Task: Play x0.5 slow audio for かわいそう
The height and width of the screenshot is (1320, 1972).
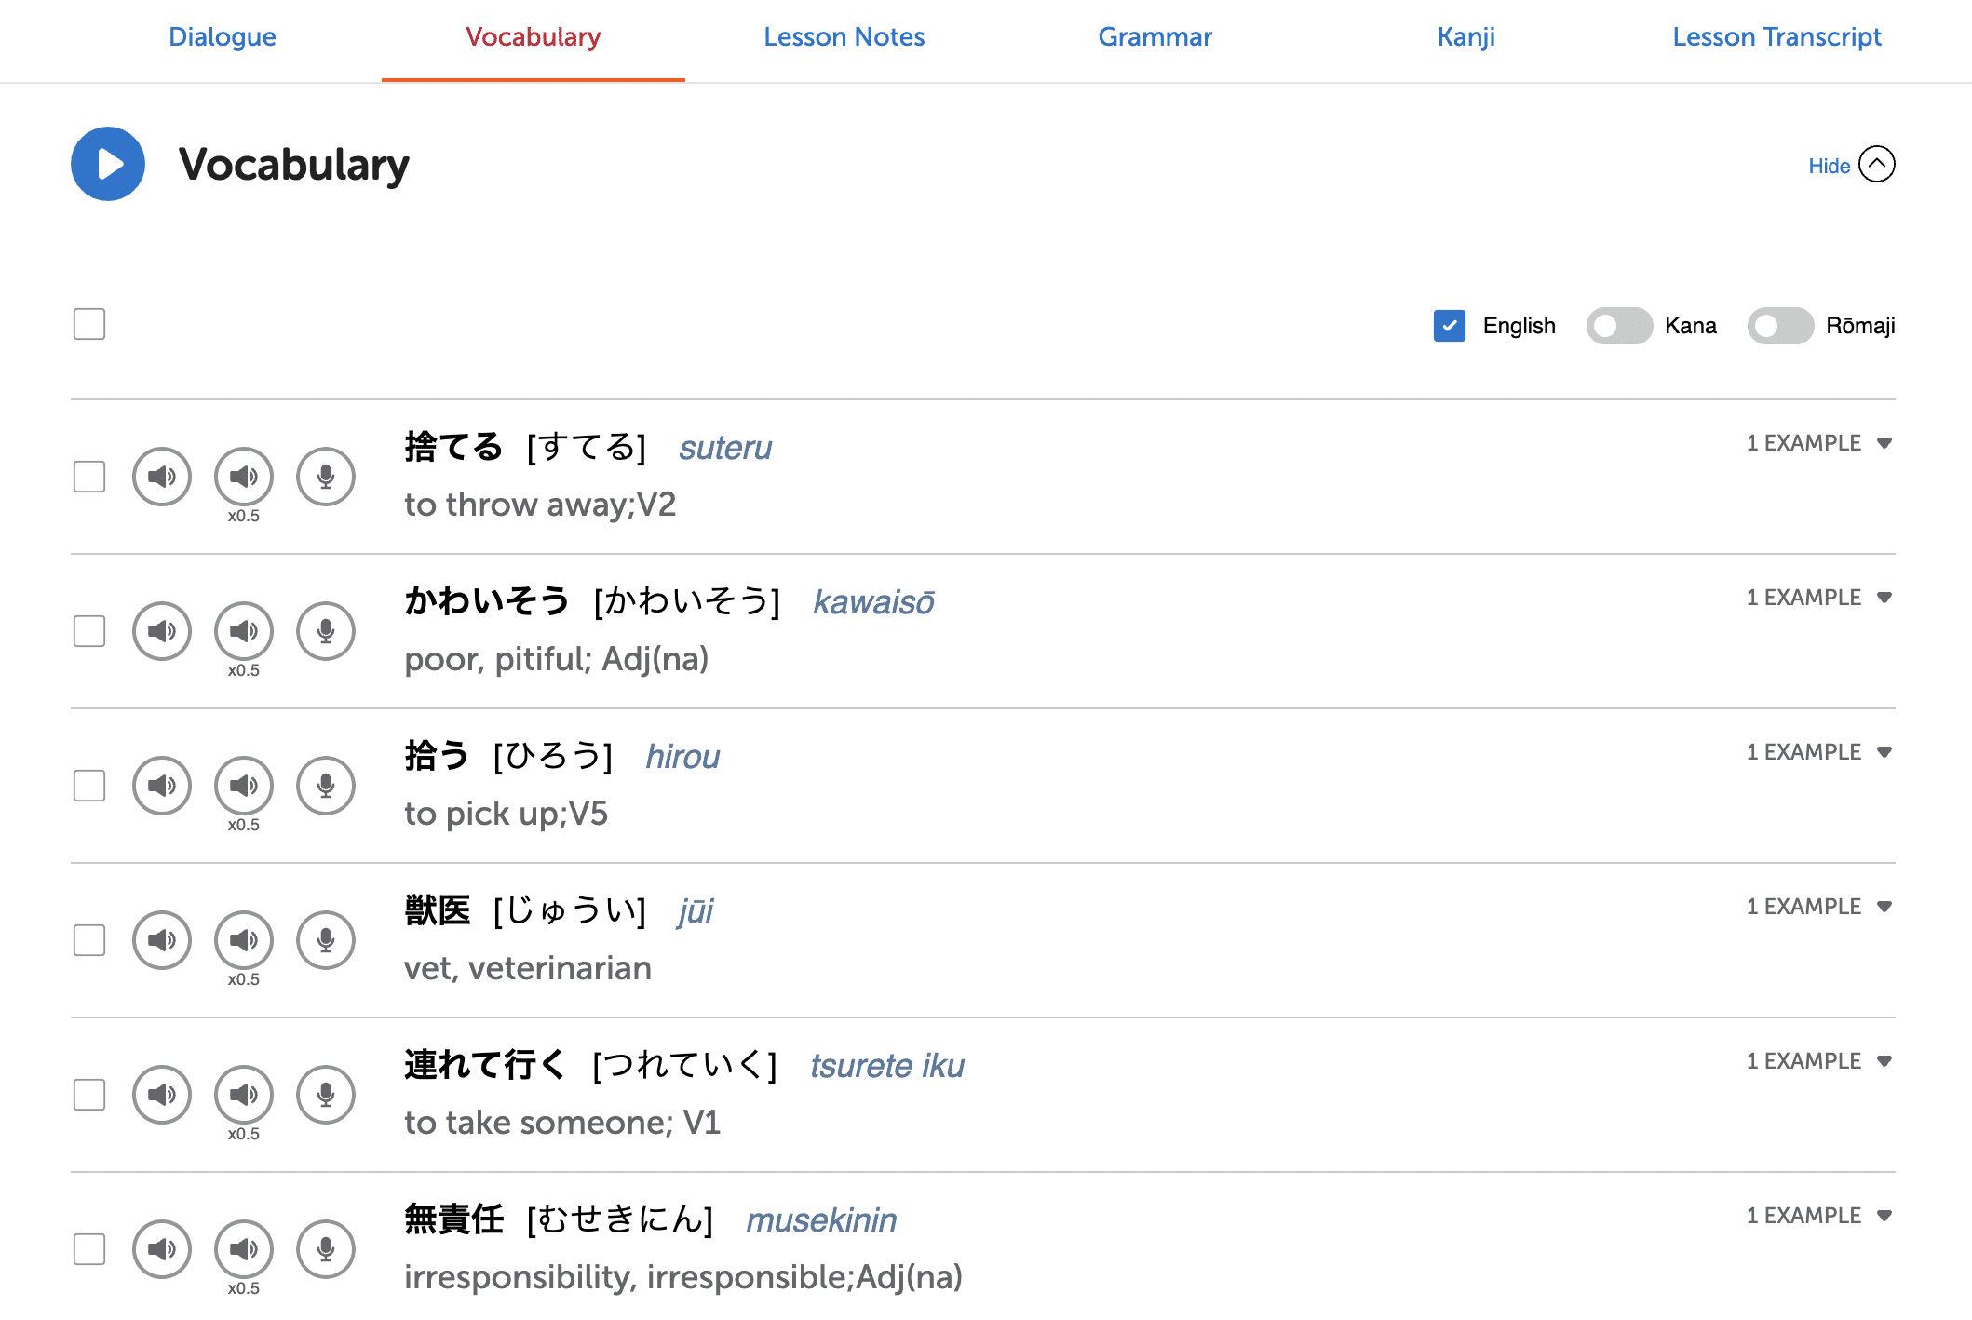Action: click(x=244, y=631)
